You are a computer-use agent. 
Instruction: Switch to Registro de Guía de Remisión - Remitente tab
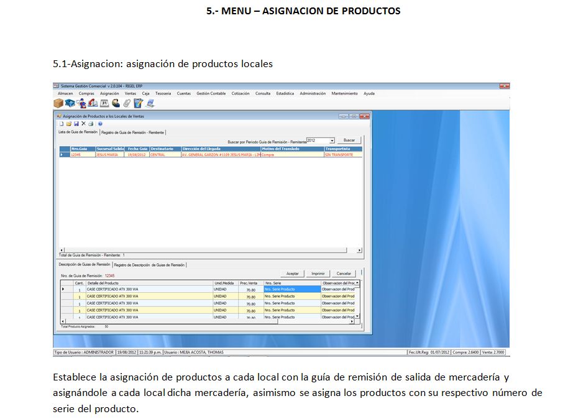(133, 132)
